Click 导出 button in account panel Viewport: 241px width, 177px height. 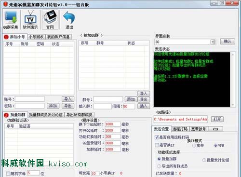pos(68,106)
